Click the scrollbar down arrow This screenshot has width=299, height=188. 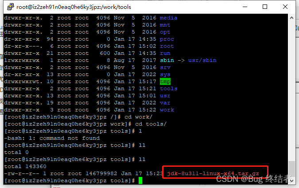(x=291, y=181)
